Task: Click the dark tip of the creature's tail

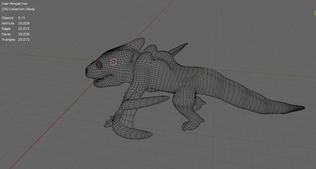Action: [298, 108]
